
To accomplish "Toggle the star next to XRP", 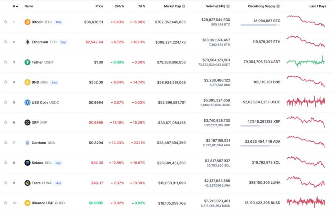I will tap(6, 122).
